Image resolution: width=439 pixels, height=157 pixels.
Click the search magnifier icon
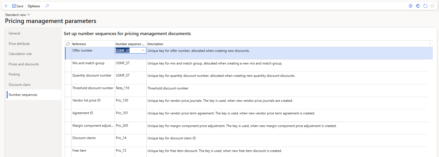click(47, 6)
